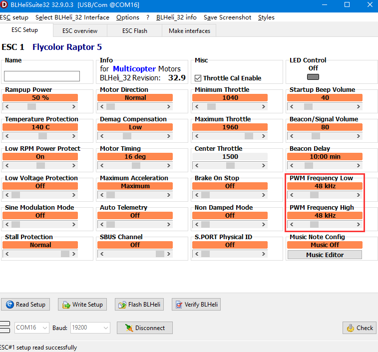Click left arrow of PWM Frequency Low slider
This screenshot has width=378, height=352.
click(291, 195)
